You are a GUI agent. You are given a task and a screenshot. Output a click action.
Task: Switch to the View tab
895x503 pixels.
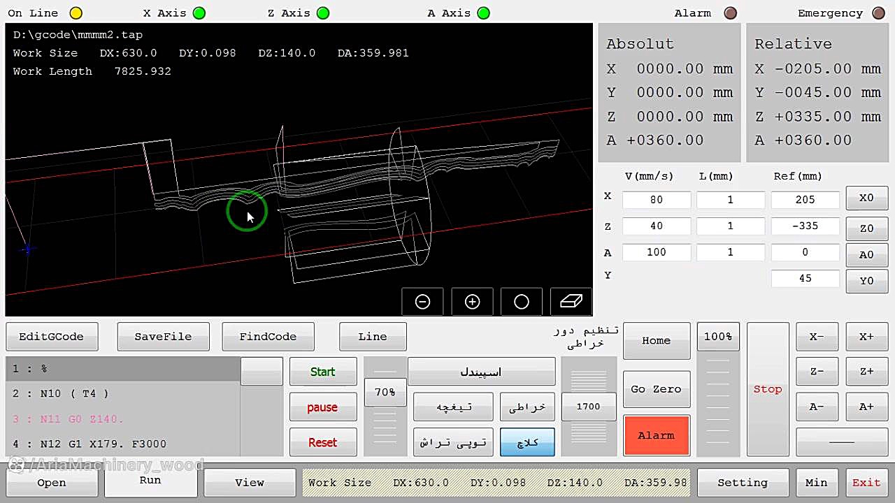[x=250, y=483]
